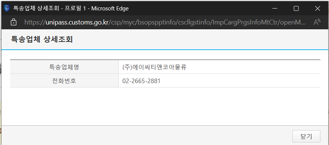Click the 특송업체 상세조회 page heading
Viewport: 329px width, 145px height.
click(x=42, y=40)
